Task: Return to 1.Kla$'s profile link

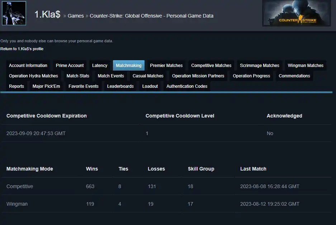Action: [22, 49]
